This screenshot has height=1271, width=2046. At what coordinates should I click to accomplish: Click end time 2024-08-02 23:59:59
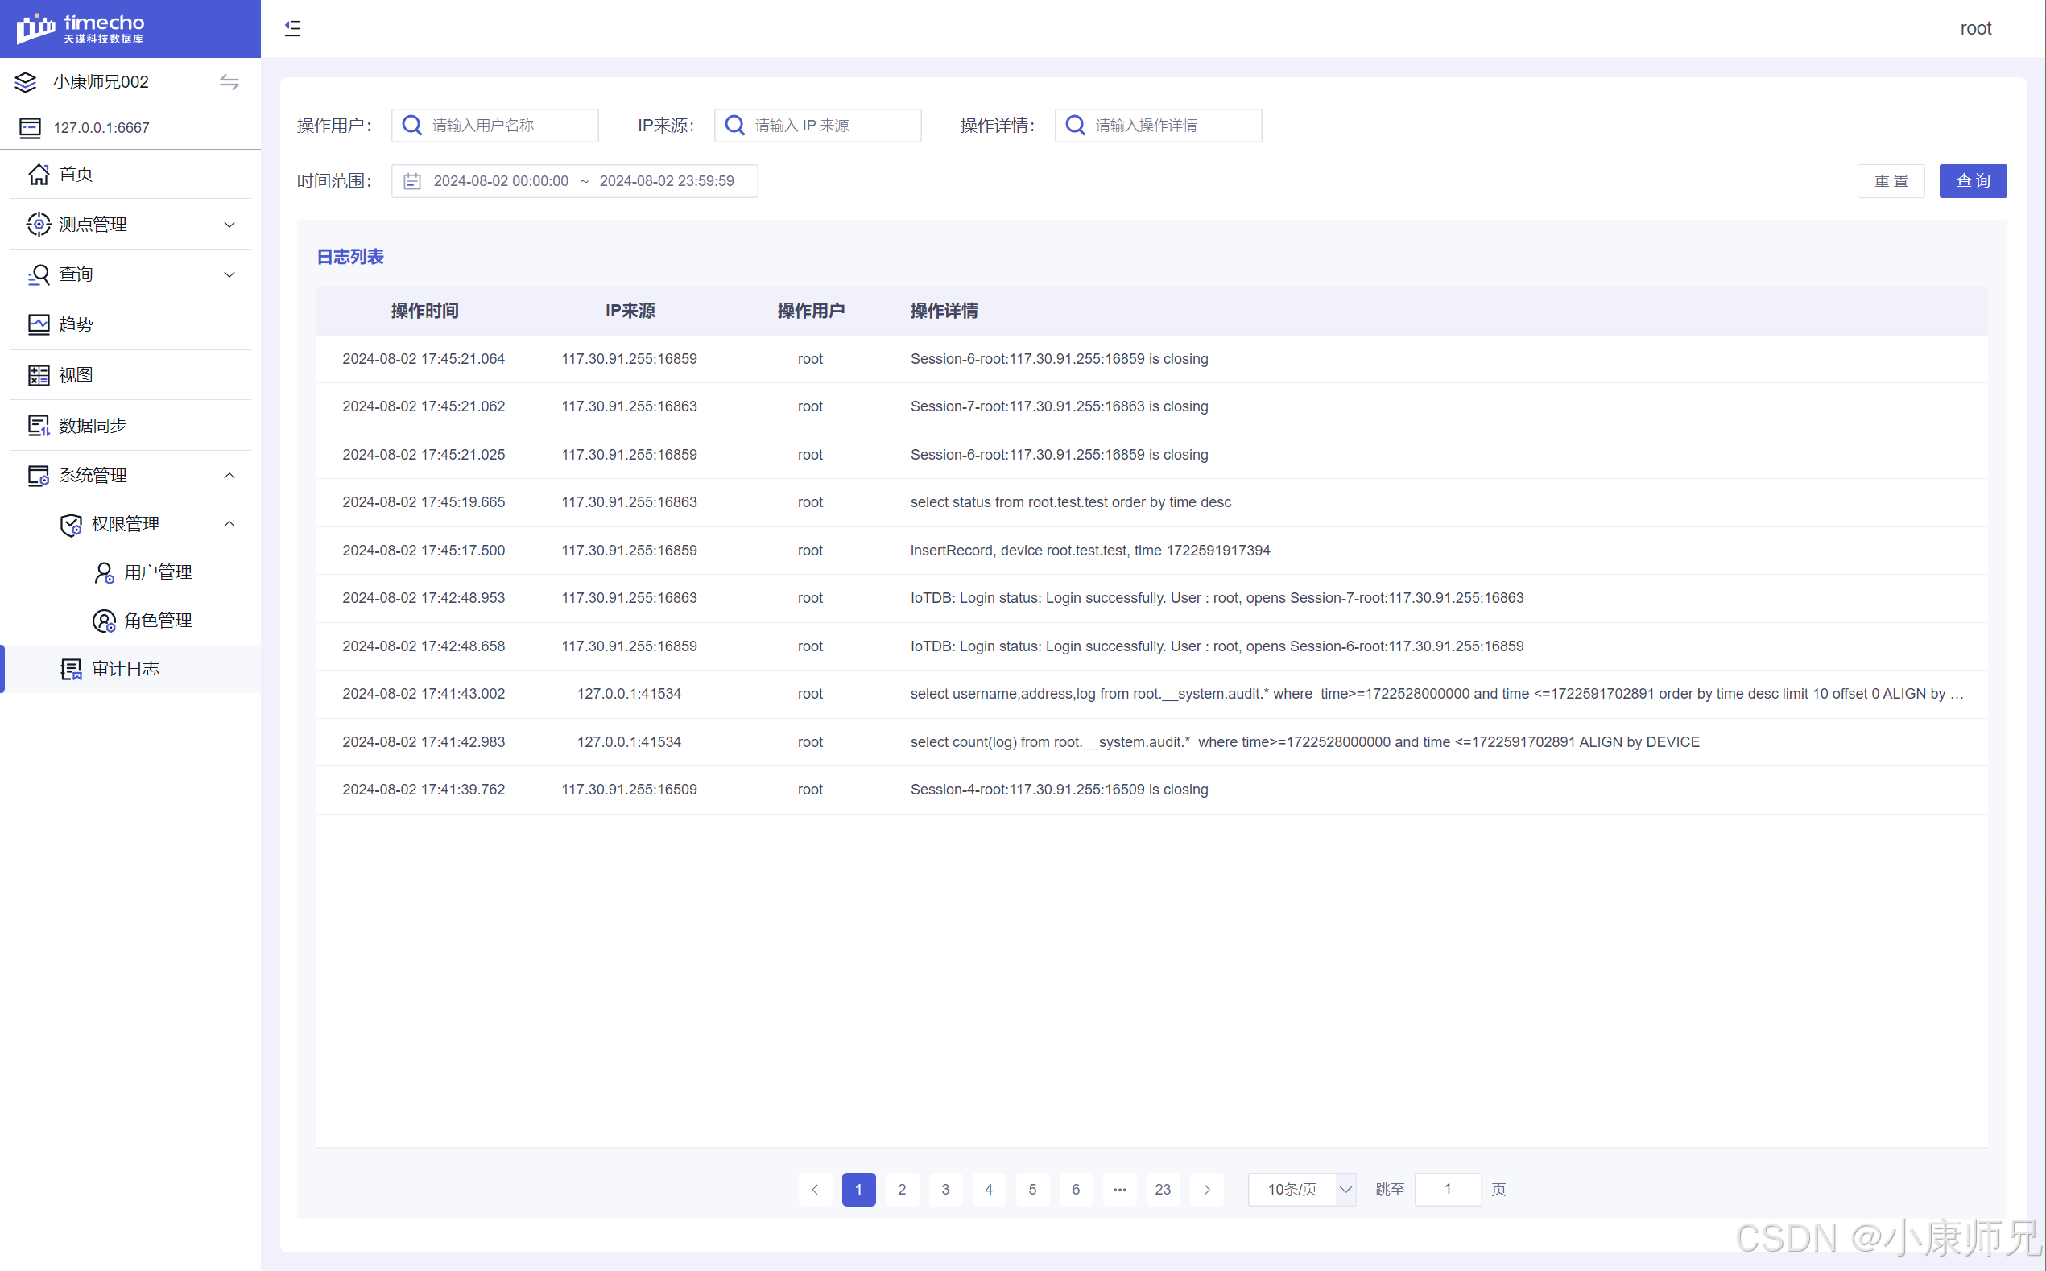(667, 182)
